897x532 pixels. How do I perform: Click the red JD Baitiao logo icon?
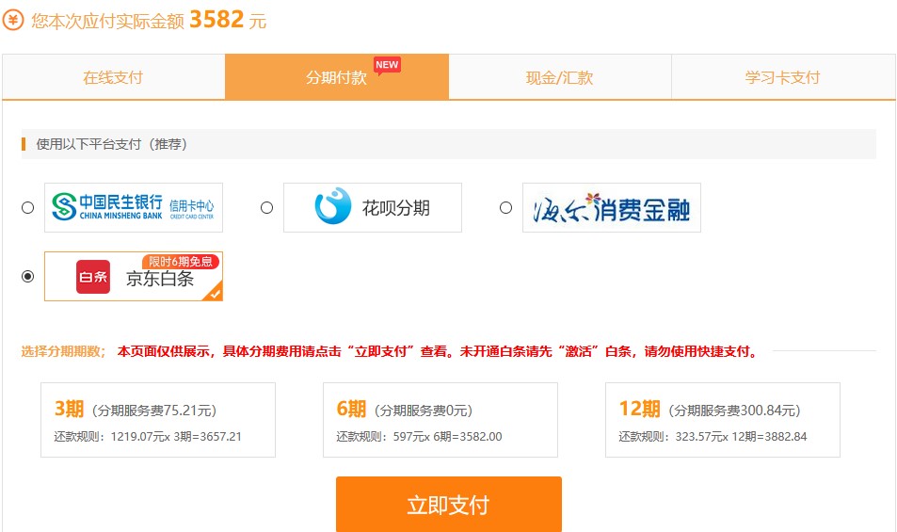tap(93, 277)
